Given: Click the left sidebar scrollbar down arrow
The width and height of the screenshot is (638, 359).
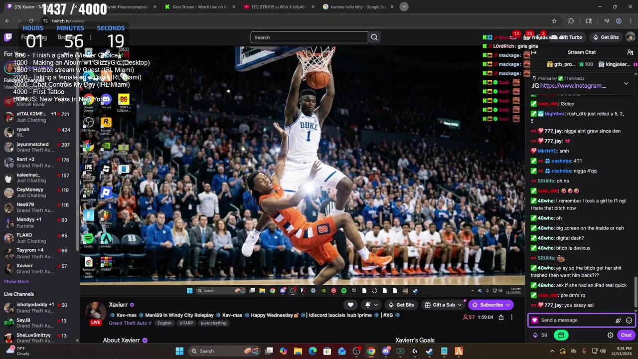Looking at the screenshot, I should pos(77,341).
